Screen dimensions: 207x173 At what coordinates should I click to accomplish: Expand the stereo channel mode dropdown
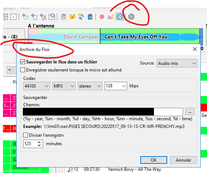[90, 86]
